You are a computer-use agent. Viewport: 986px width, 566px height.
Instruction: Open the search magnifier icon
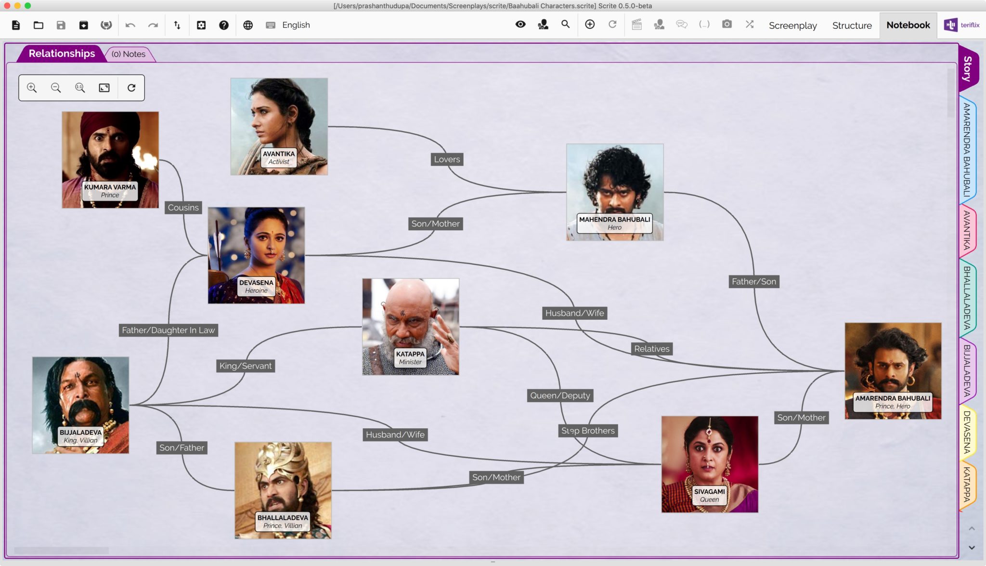(565, 25)
